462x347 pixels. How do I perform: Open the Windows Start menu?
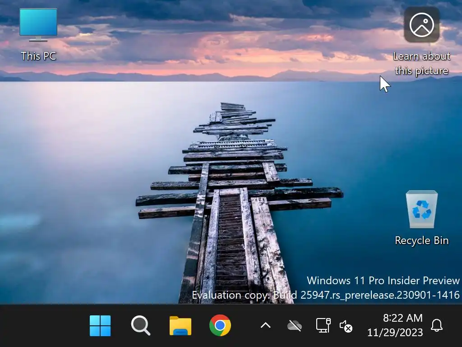(x=100, y=326)
